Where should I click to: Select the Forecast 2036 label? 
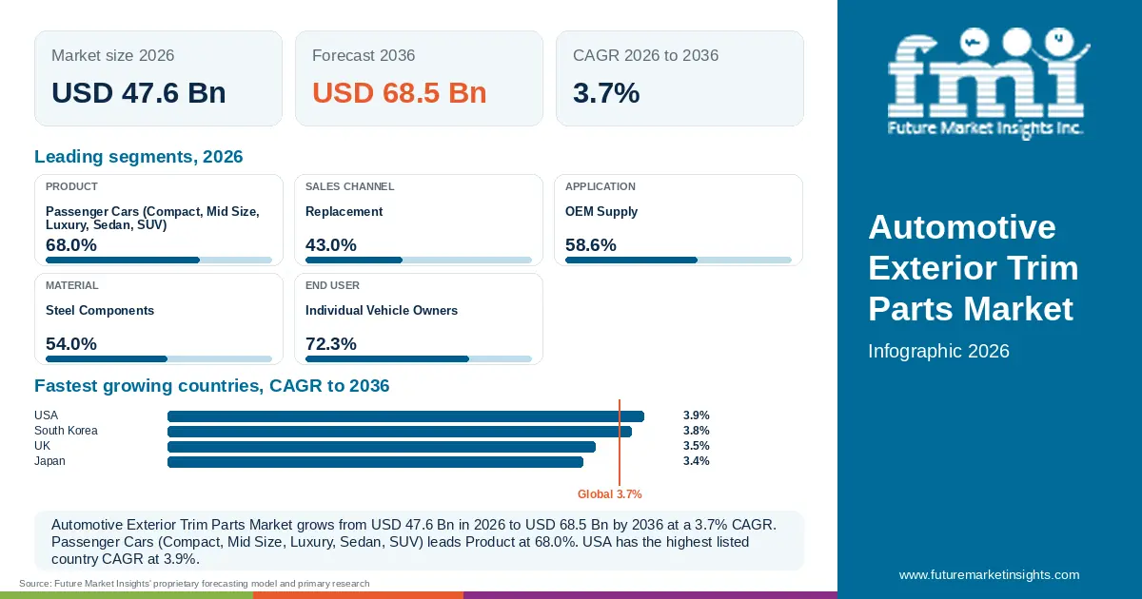click(x=364, y=55)
